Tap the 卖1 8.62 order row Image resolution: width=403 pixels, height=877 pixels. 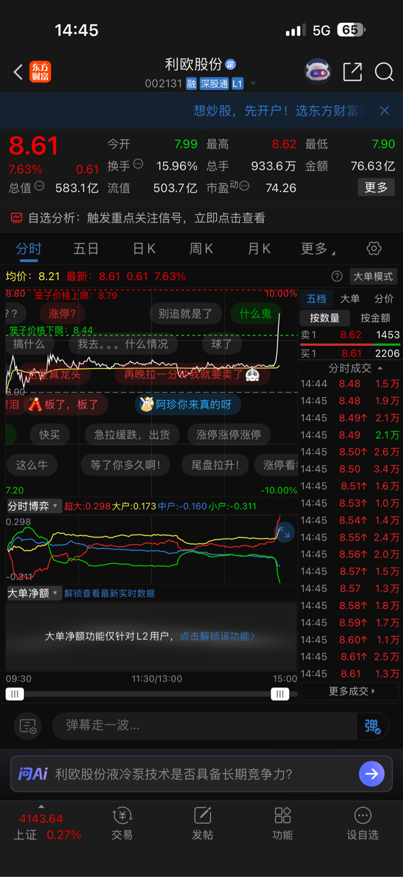coord(350,335)
